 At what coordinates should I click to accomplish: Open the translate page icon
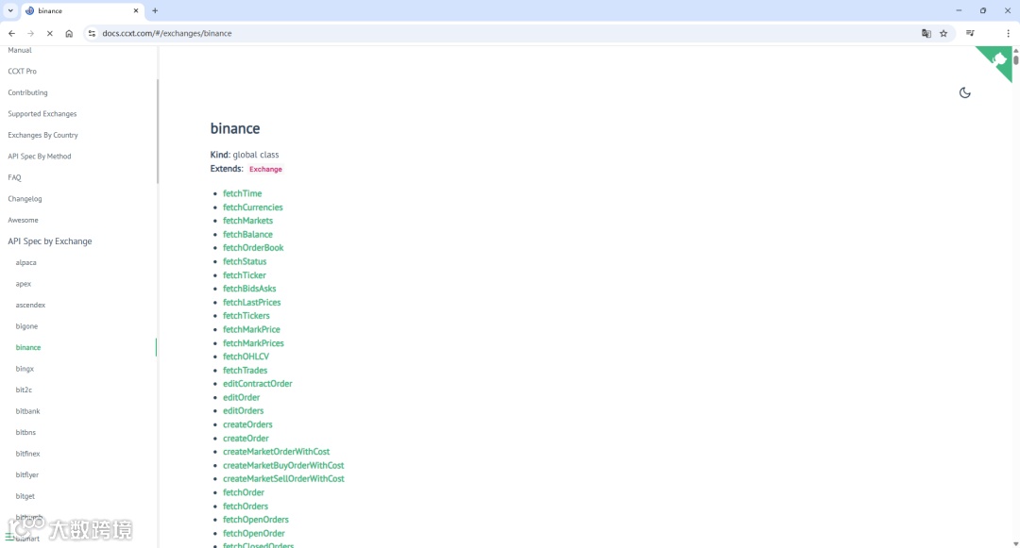[926, 33]
